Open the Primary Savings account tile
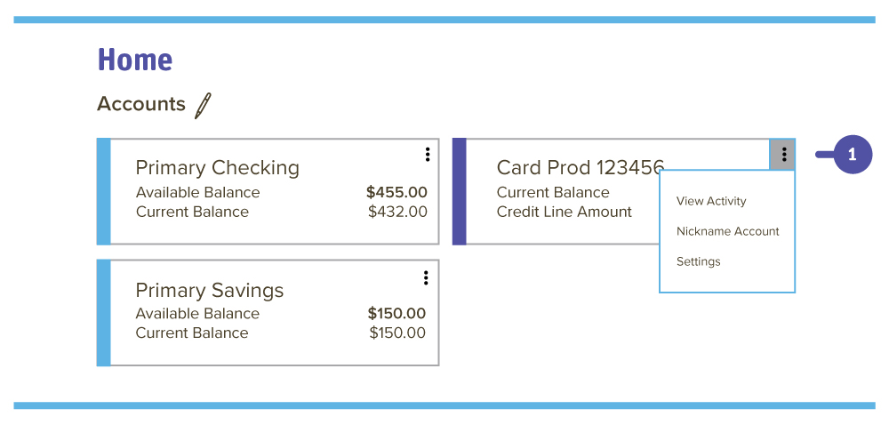The image size is (889, 425). [268, 313]
